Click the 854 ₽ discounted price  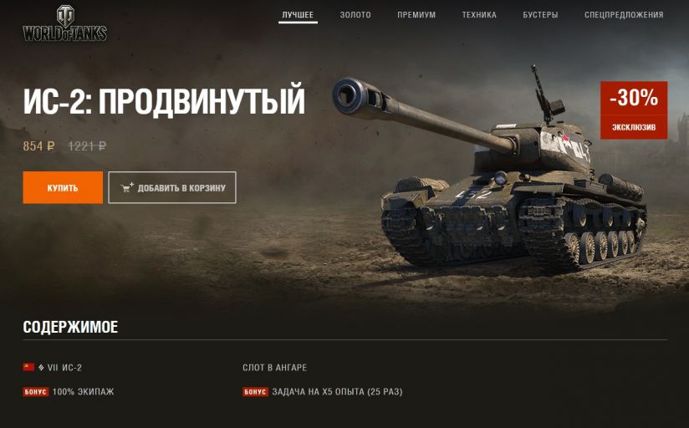click(x=38, y=146)
